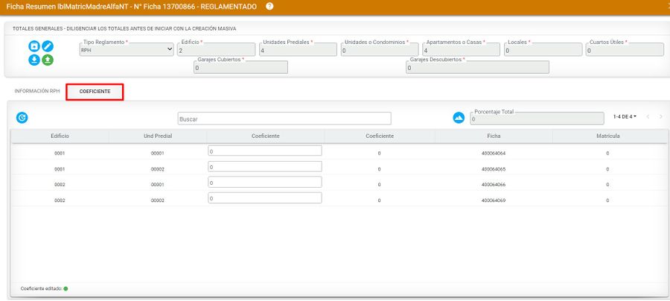Viewport: 670px width, 301px height.
Task: Open the Tipo Reglamento dropdown
Action: [127, 50]
